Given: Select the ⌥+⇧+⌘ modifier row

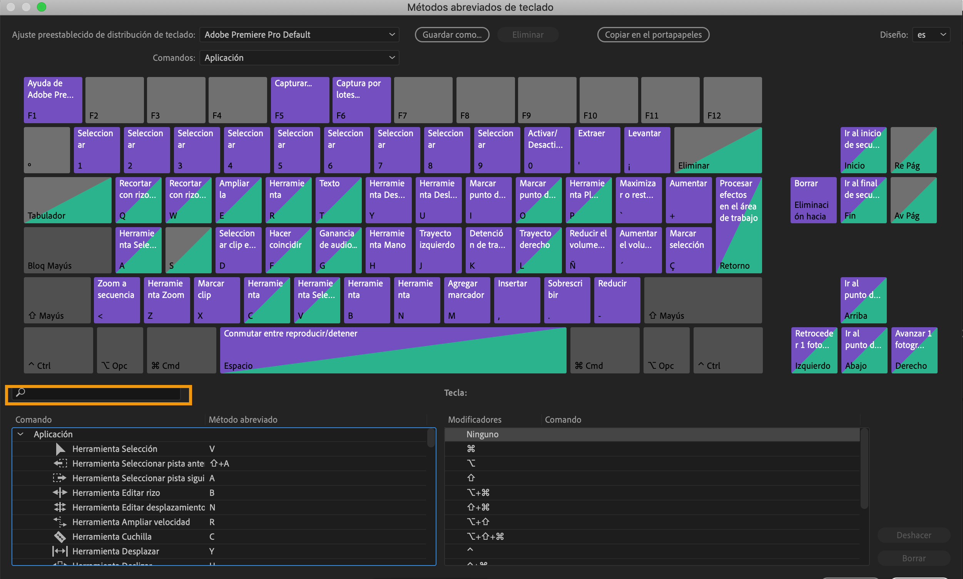Looking at the screenshot, I should (652, 537).
